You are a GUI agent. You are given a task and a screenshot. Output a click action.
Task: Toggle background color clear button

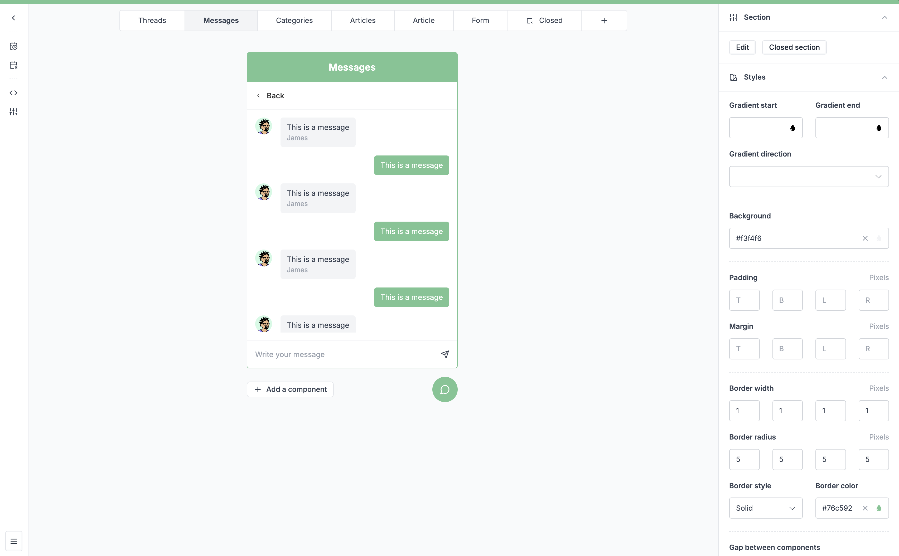click(x=865, y=238)
